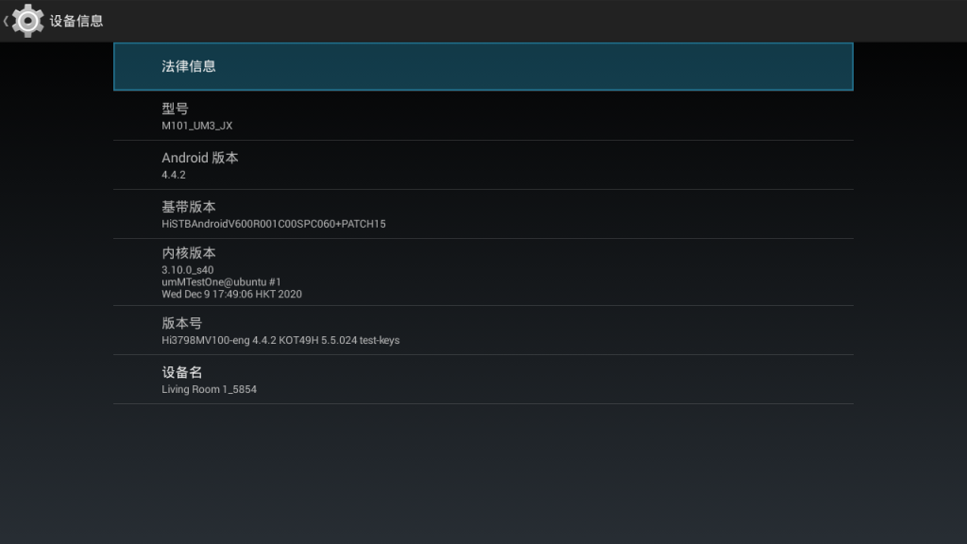Viewport: 967px width, 544px height.
Task: Open the 设备名 setting
Action: coord(181,372)
